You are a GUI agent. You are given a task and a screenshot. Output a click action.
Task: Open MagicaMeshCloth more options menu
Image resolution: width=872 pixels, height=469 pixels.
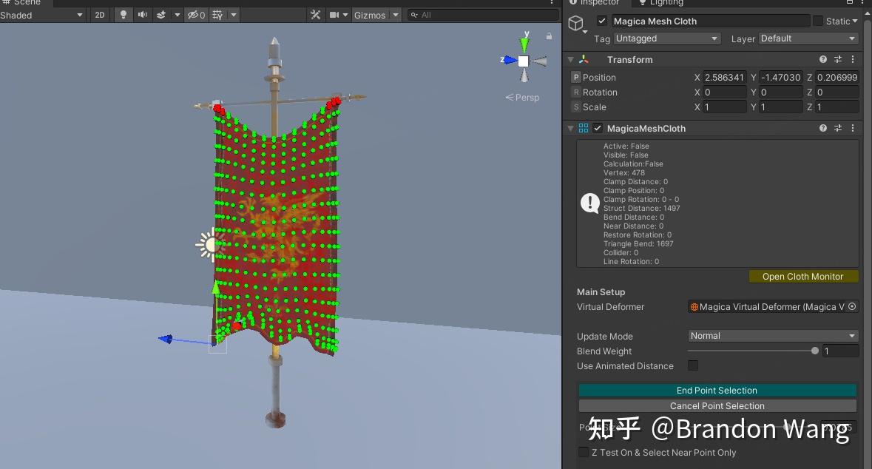click(x=853, y=129)
